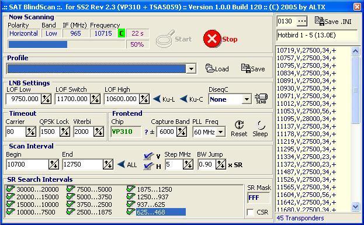364x225 pixels.
Task: Click transponder list scroll-down arrow
Action: click(x=355, y=206)
